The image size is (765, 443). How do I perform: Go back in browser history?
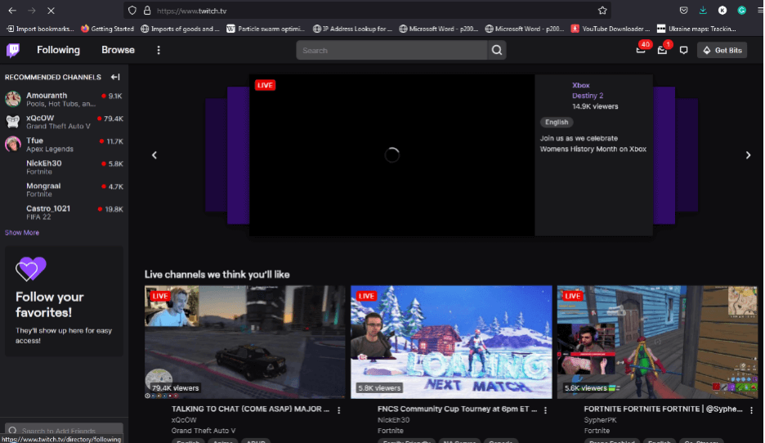(x=12, y=11)
